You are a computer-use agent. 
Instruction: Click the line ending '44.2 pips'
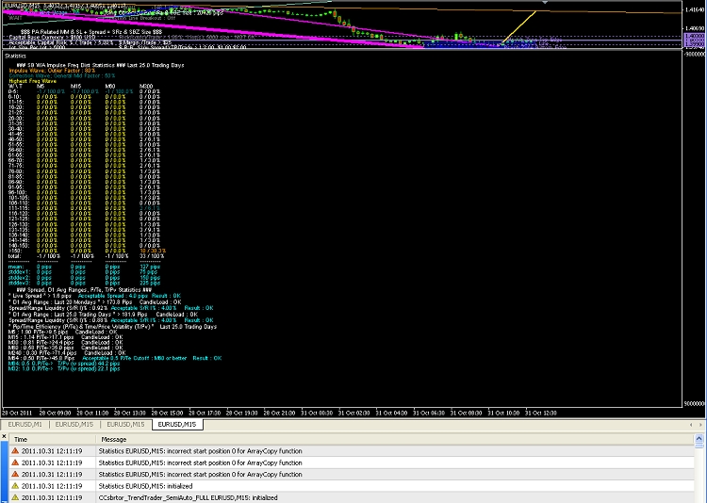click(x=64, y=364)
